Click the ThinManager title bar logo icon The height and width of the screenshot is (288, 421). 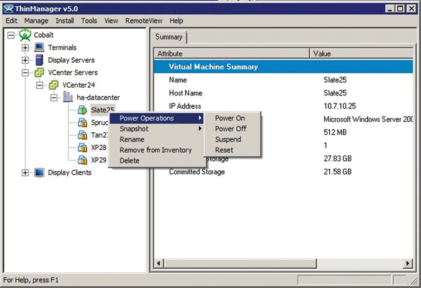tap(9, 9)
